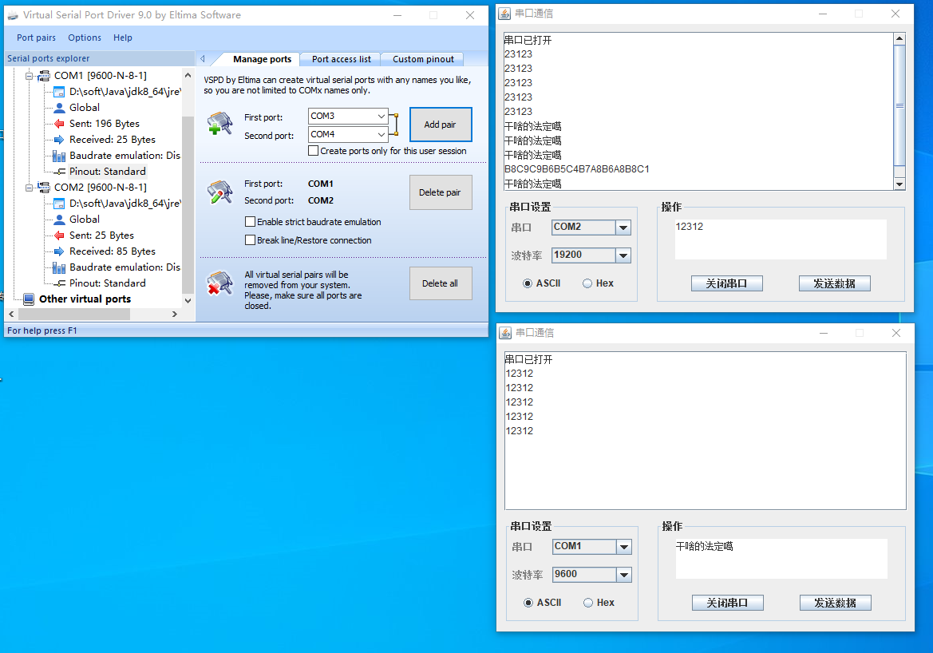933x653 pixels.
Task: Click the Delete all button
Action: pos(441,283)
